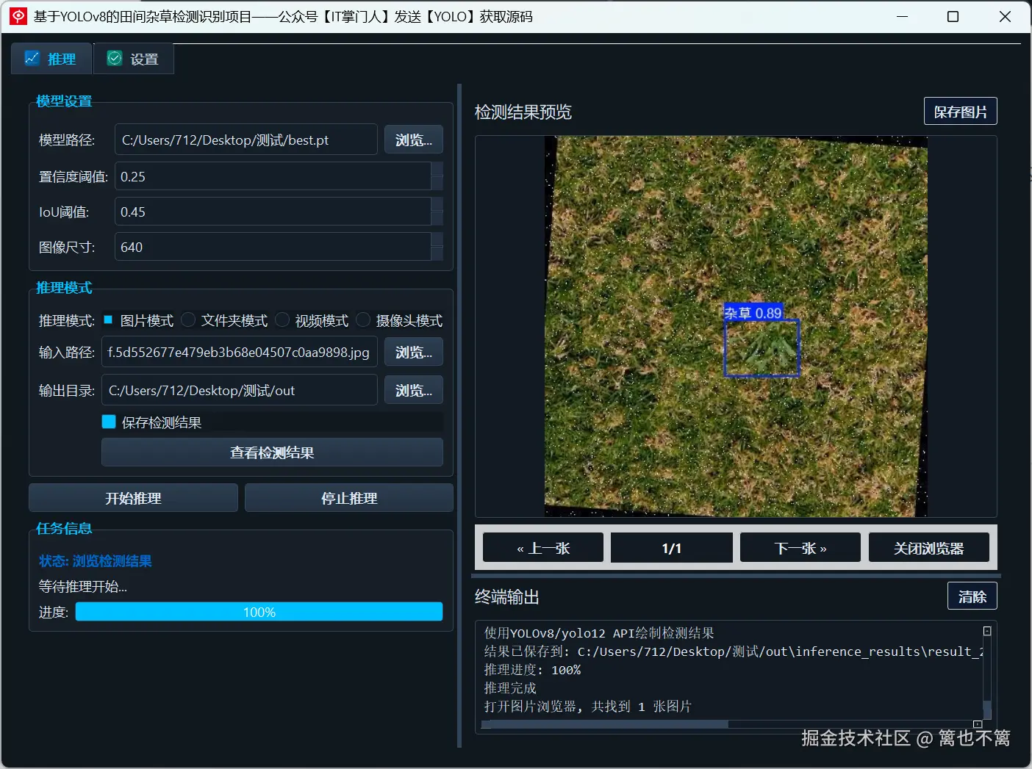Click the 置信度阈值 field showing 0.25
Viewport: 1032px width, 769px height.
click(273, 176)
